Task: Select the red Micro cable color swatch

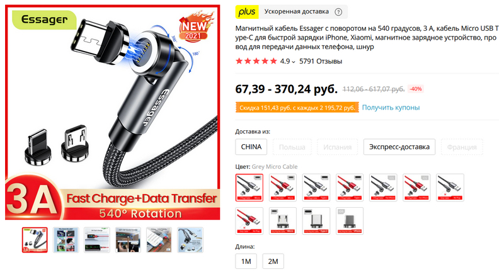Action: [283, 188]
